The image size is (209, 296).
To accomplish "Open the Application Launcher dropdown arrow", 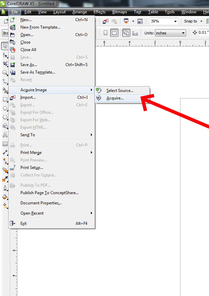I will pos(133,21).
